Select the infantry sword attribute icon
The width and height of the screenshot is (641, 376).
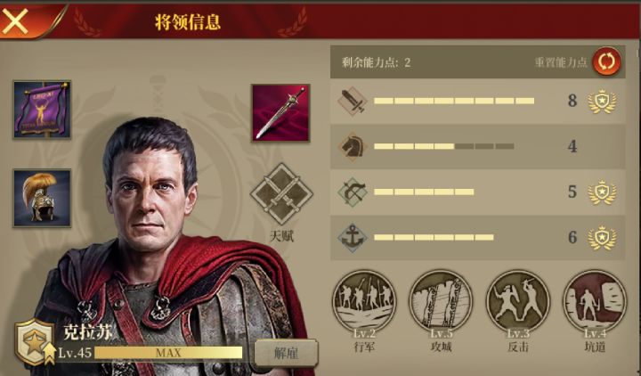[x=353, y=101]
